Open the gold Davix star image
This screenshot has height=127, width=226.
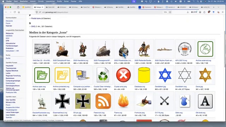coord(205,75)
